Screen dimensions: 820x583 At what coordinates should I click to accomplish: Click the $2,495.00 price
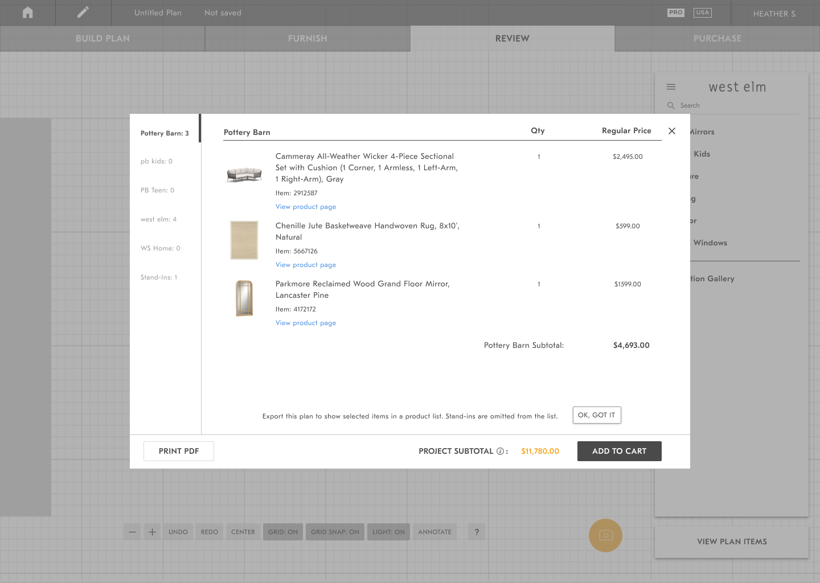coord(628,157)
